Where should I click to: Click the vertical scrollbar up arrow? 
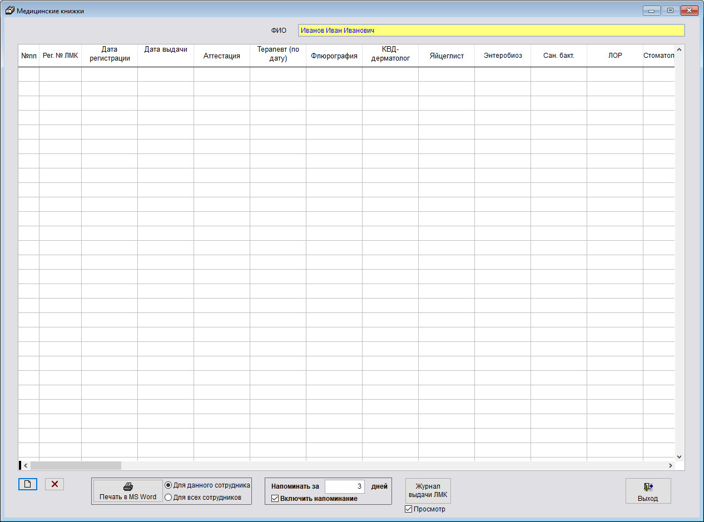point(680,49)
